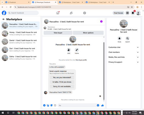This screenshot has width=144, height=115.
Task: Open the account profile avatar menu
Action: point(138,13)
